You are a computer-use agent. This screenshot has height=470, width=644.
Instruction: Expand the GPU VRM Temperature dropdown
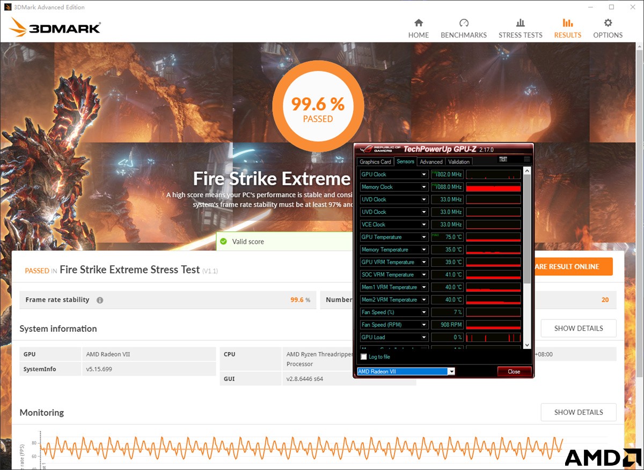424,262
